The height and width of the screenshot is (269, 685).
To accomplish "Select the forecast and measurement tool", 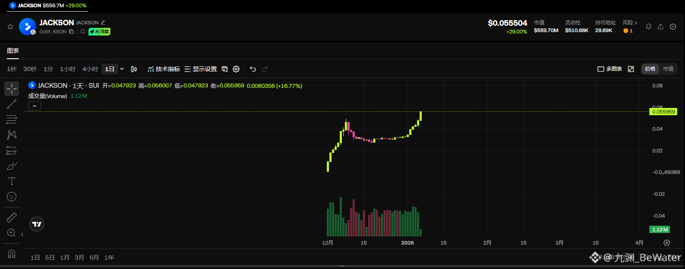I will (x=12, y=150).
